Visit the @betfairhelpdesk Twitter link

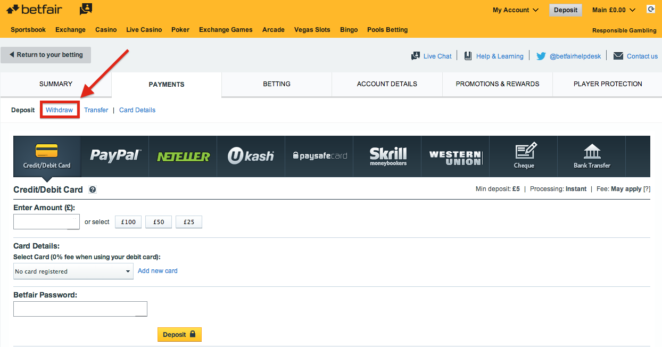[x=575, y=56]
